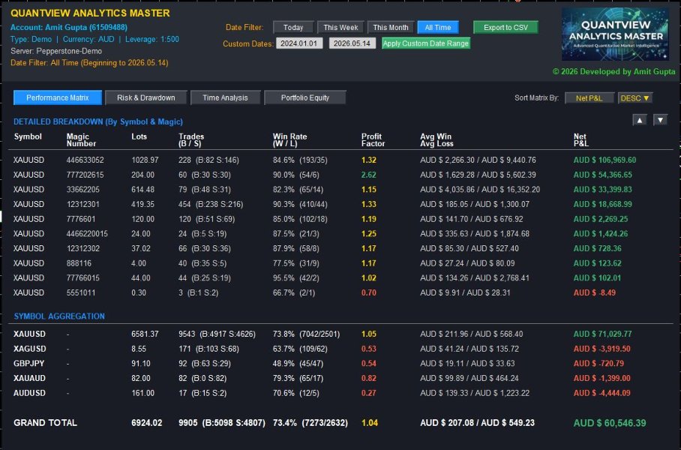Image resolution: width=681 pixels, height=450 pixels.
Task: Click the Profit Factor column header
Action: click(373, 139)
